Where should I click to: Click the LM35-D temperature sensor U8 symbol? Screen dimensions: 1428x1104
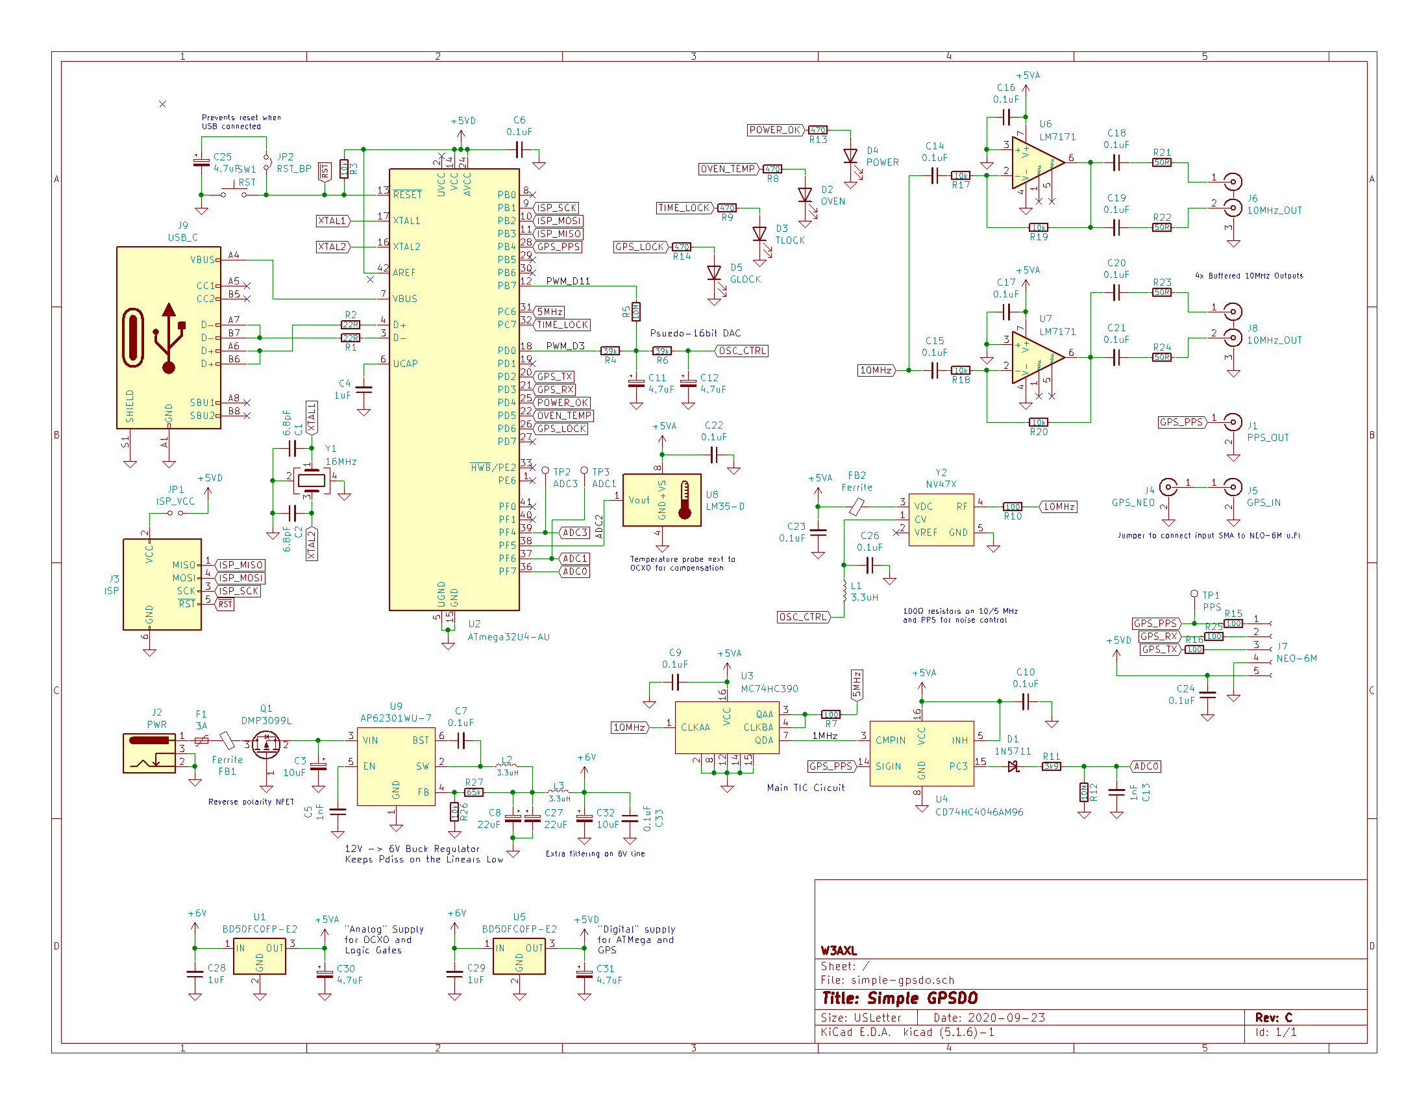[x=661, y=500]
